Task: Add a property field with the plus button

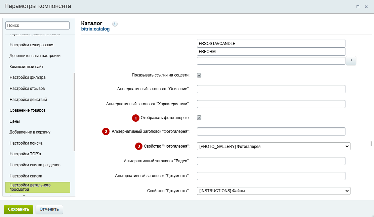Action: click(x=351, y=60)
